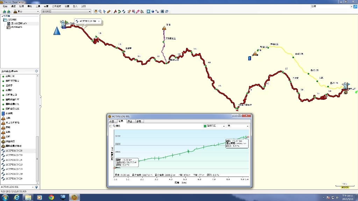Click the item list vertical scrollbar thumb

pyautogui.click(x=37, y=158)
